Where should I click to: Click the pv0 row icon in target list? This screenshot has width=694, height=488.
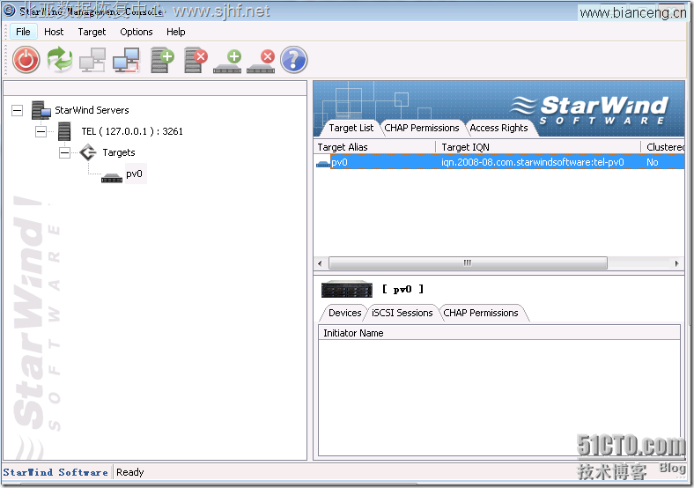(x=323, y=164)
